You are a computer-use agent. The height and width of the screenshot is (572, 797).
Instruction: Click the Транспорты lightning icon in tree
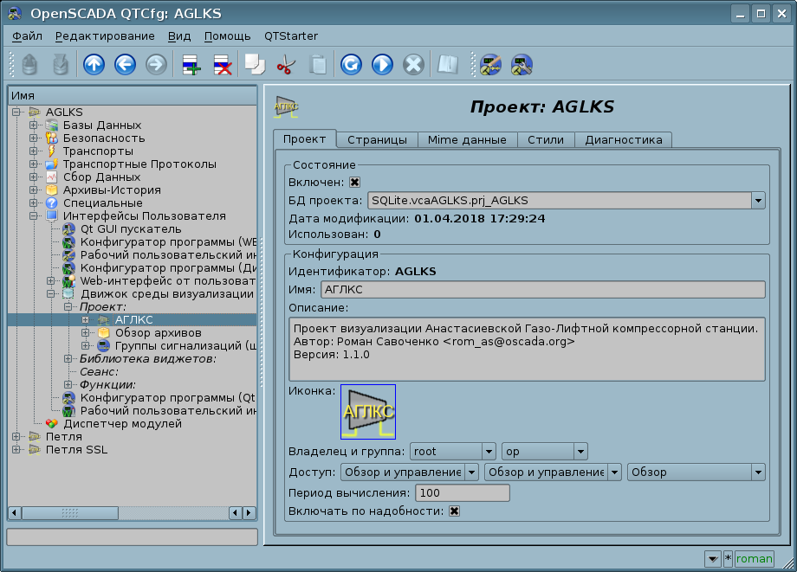(51, 151)
